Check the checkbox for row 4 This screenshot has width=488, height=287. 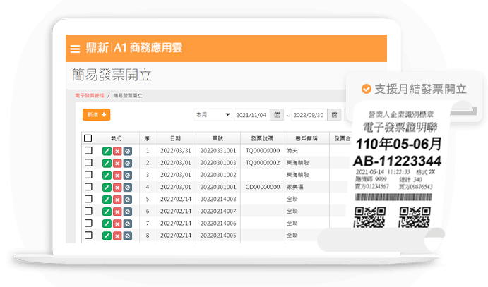(x=88, y=187)
